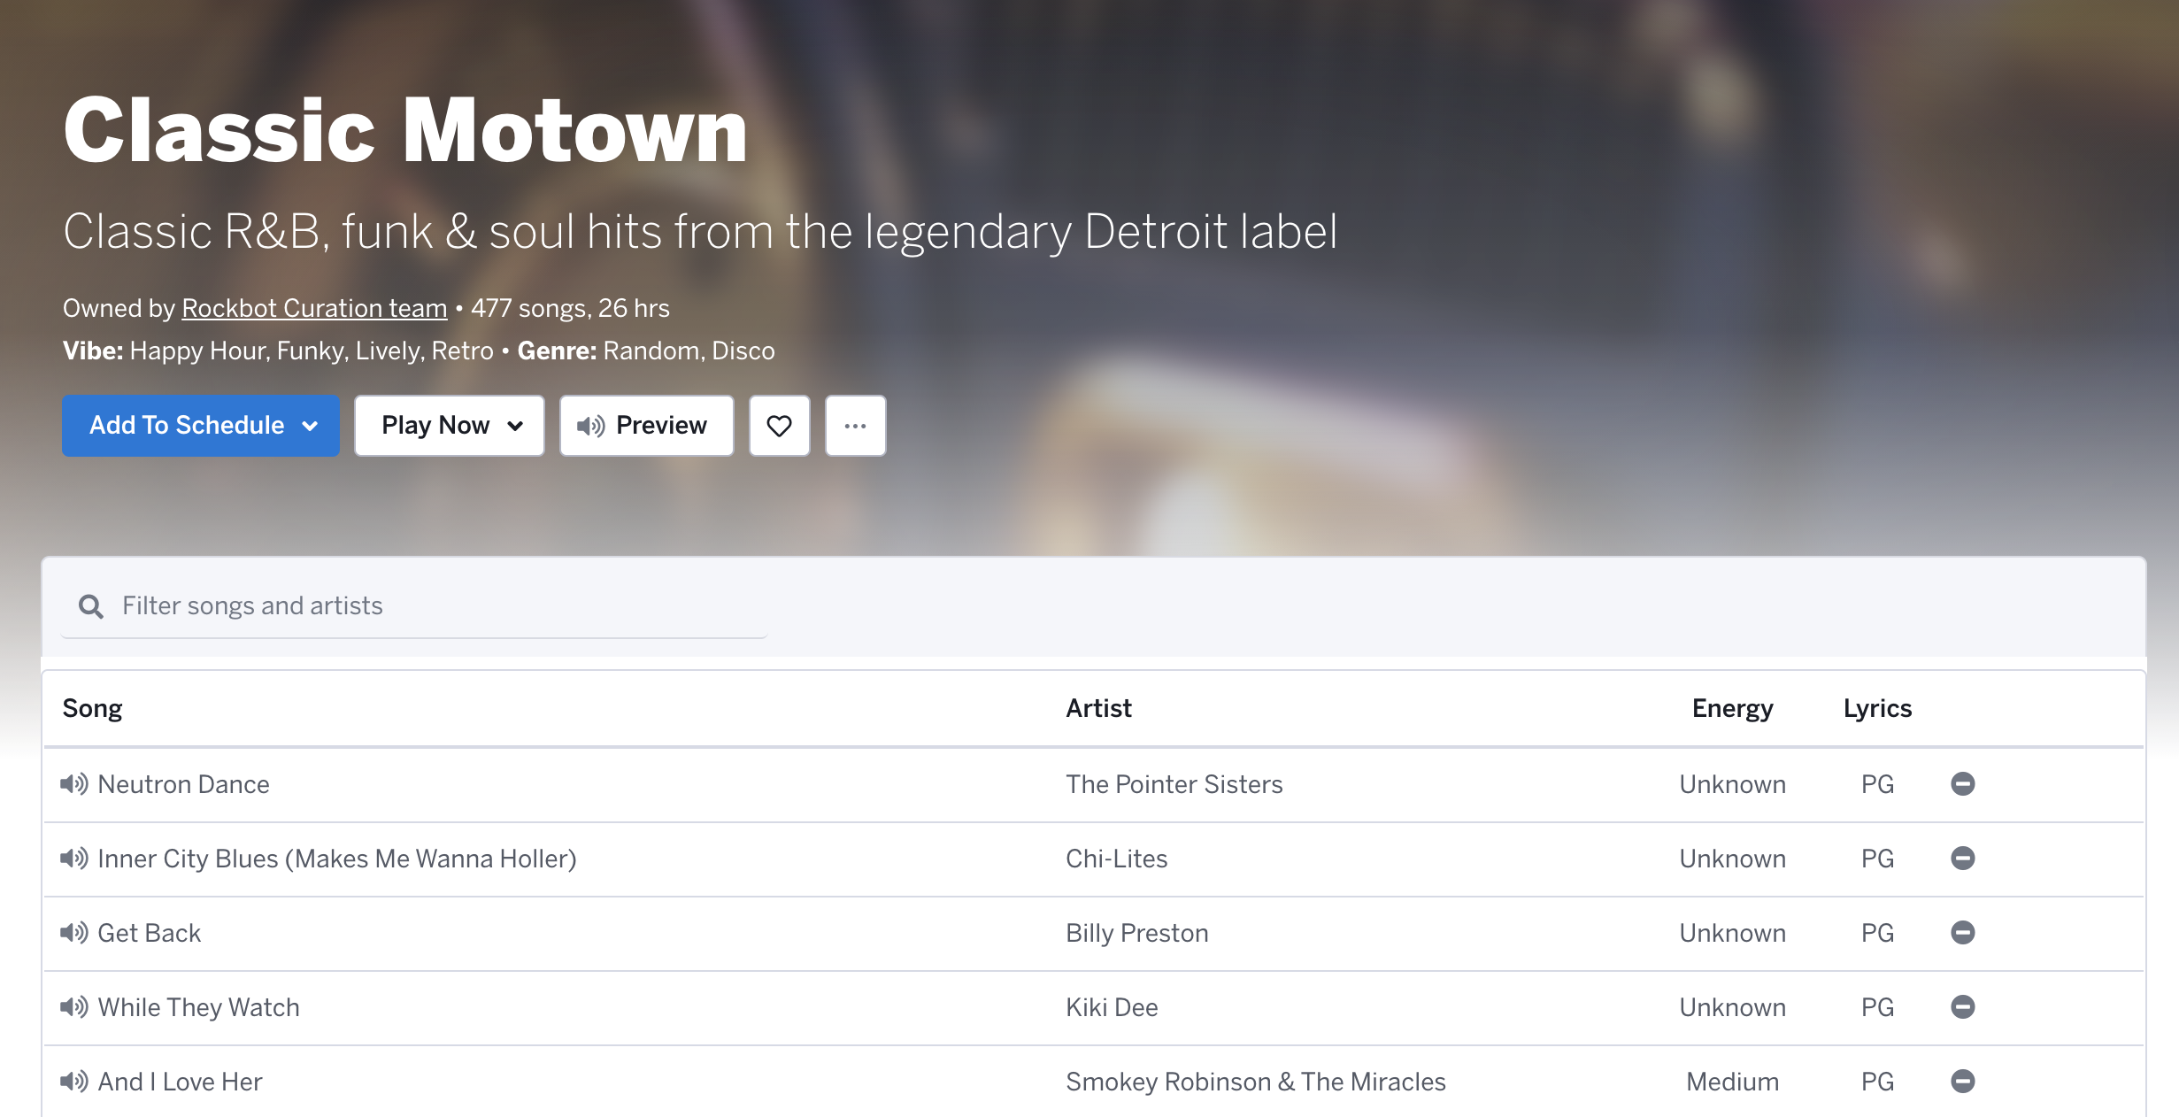Click artist Smokey Robinson & The Miracles
Viewport: 2179px width, 1117px height.
click(1256, 1082)
